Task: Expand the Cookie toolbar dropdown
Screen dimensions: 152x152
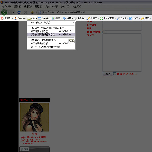Action: (x=26, y=18)
